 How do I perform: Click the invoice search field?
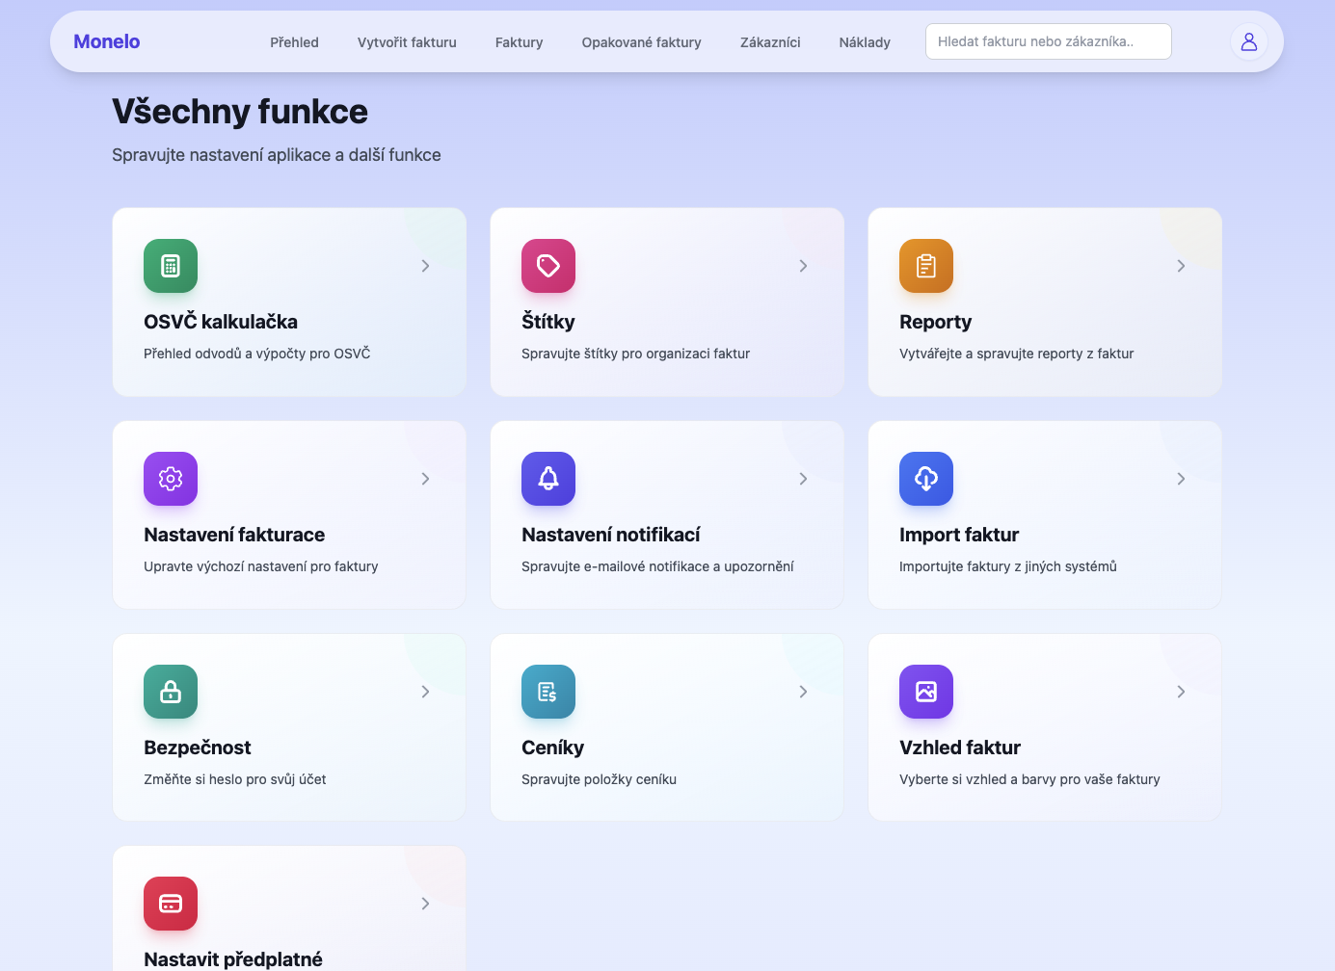1048,41
